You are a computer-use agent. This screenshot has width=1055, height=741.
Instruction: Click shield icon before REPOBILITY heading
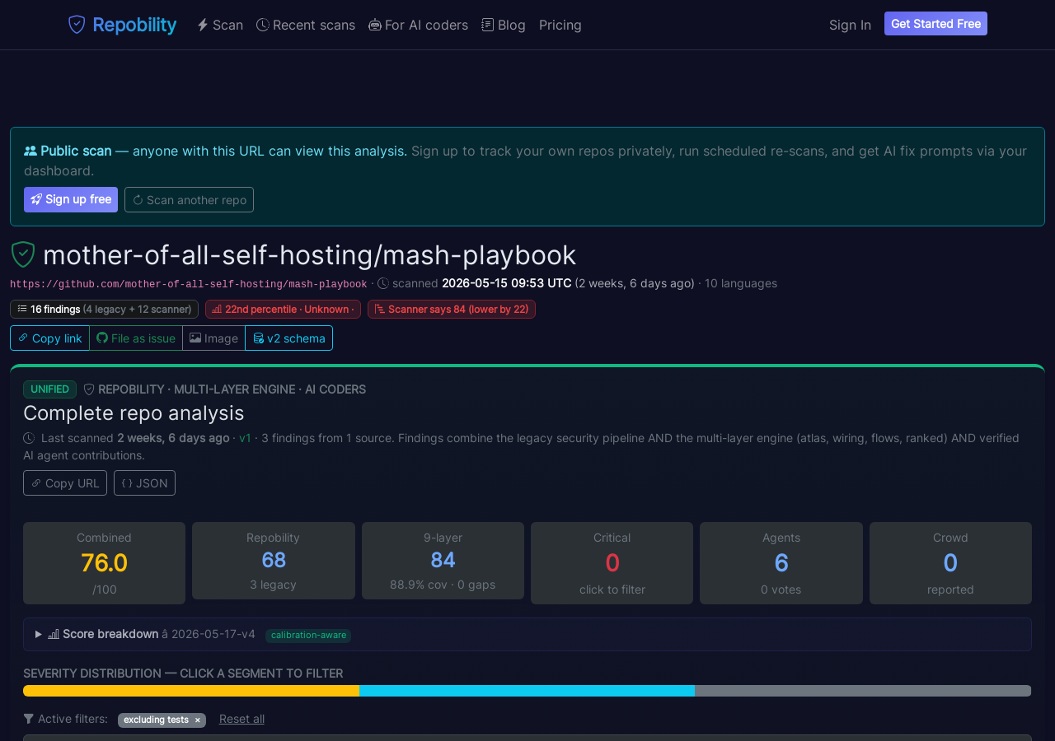point(89,389)
